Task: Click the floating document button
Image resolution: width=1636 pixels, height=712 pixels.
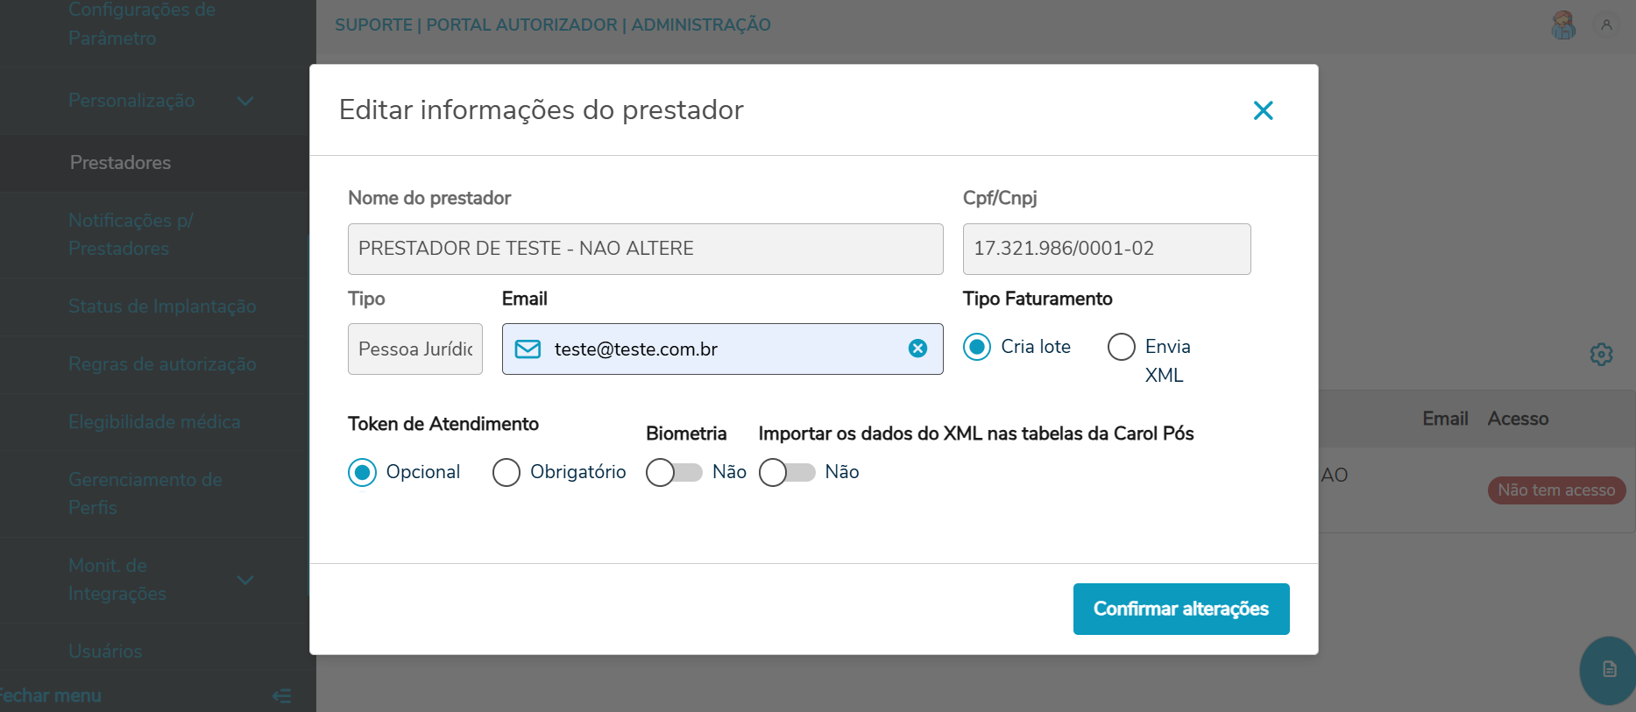Action: coord(1609,670)
